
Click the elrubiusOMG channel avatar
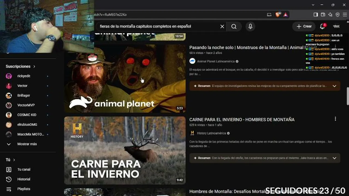pyautogui.click(x=9, y=125)
